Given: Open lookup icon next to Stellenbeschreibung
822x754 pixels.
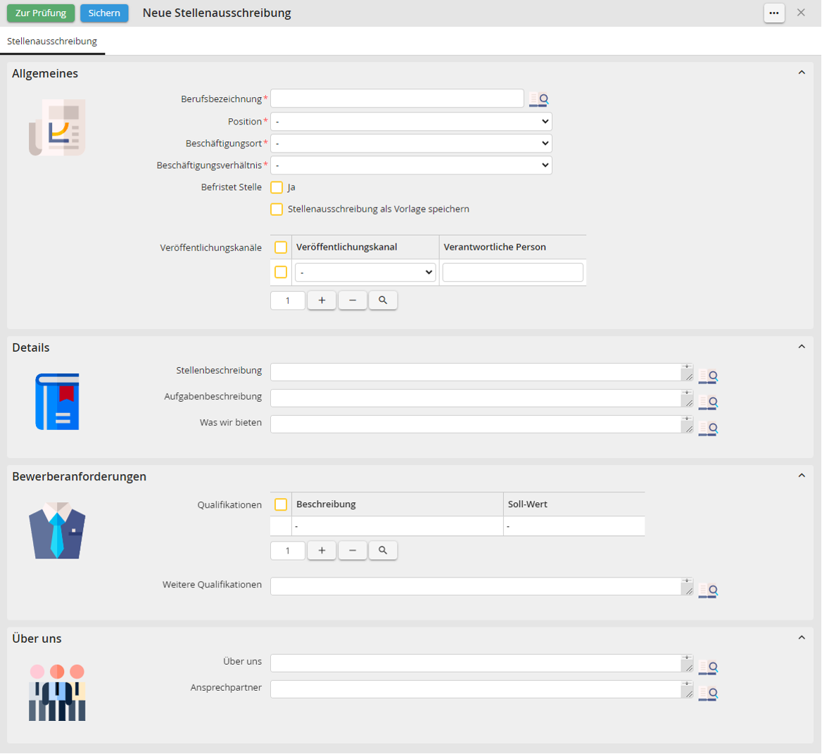Looking at the screenshot, I should [x=707, y=376].
